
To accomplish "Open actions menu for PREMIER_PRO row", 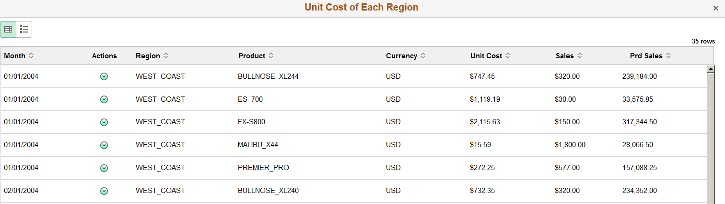I will pos(104,168).
